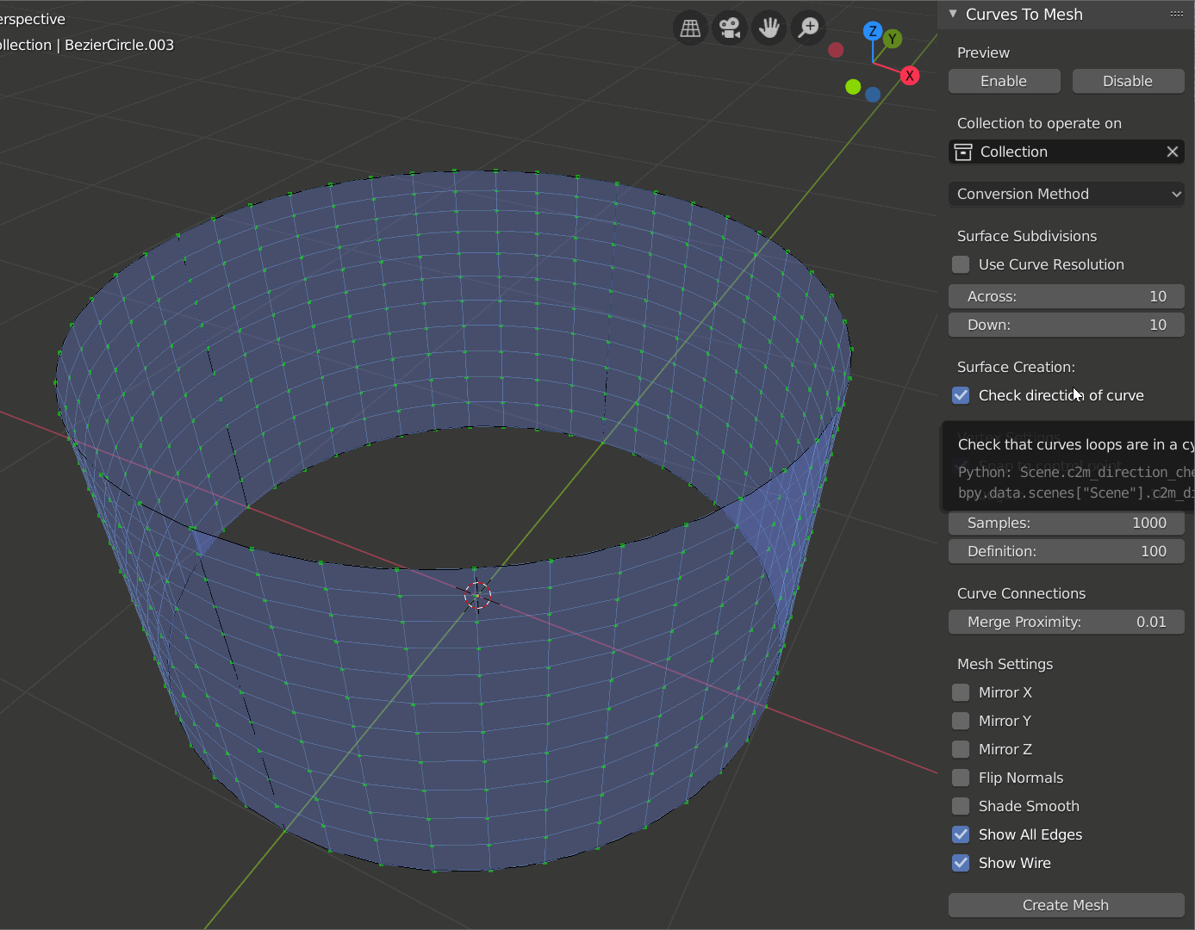The image size is (1195, 930).
Task: Click the X axis on navigation gizmo
Action: 909,75
